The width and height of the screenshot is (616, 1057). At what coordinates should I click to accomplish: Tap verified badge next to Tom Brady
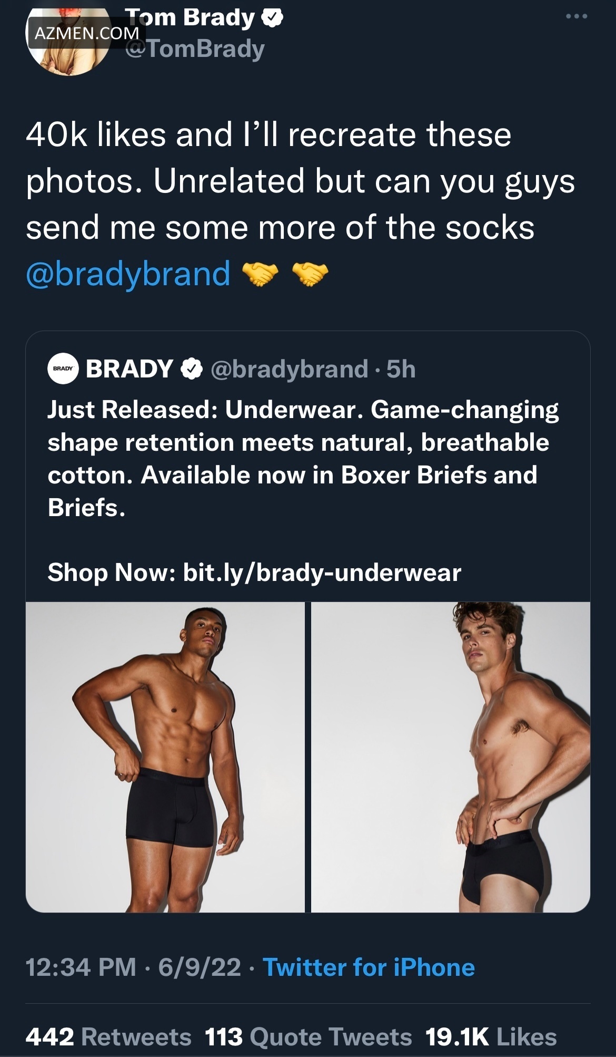(x=272, y=18)
